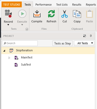Click the green Refresh icon
The height and width of the screenshot is (109, 97).
(51, 14)
